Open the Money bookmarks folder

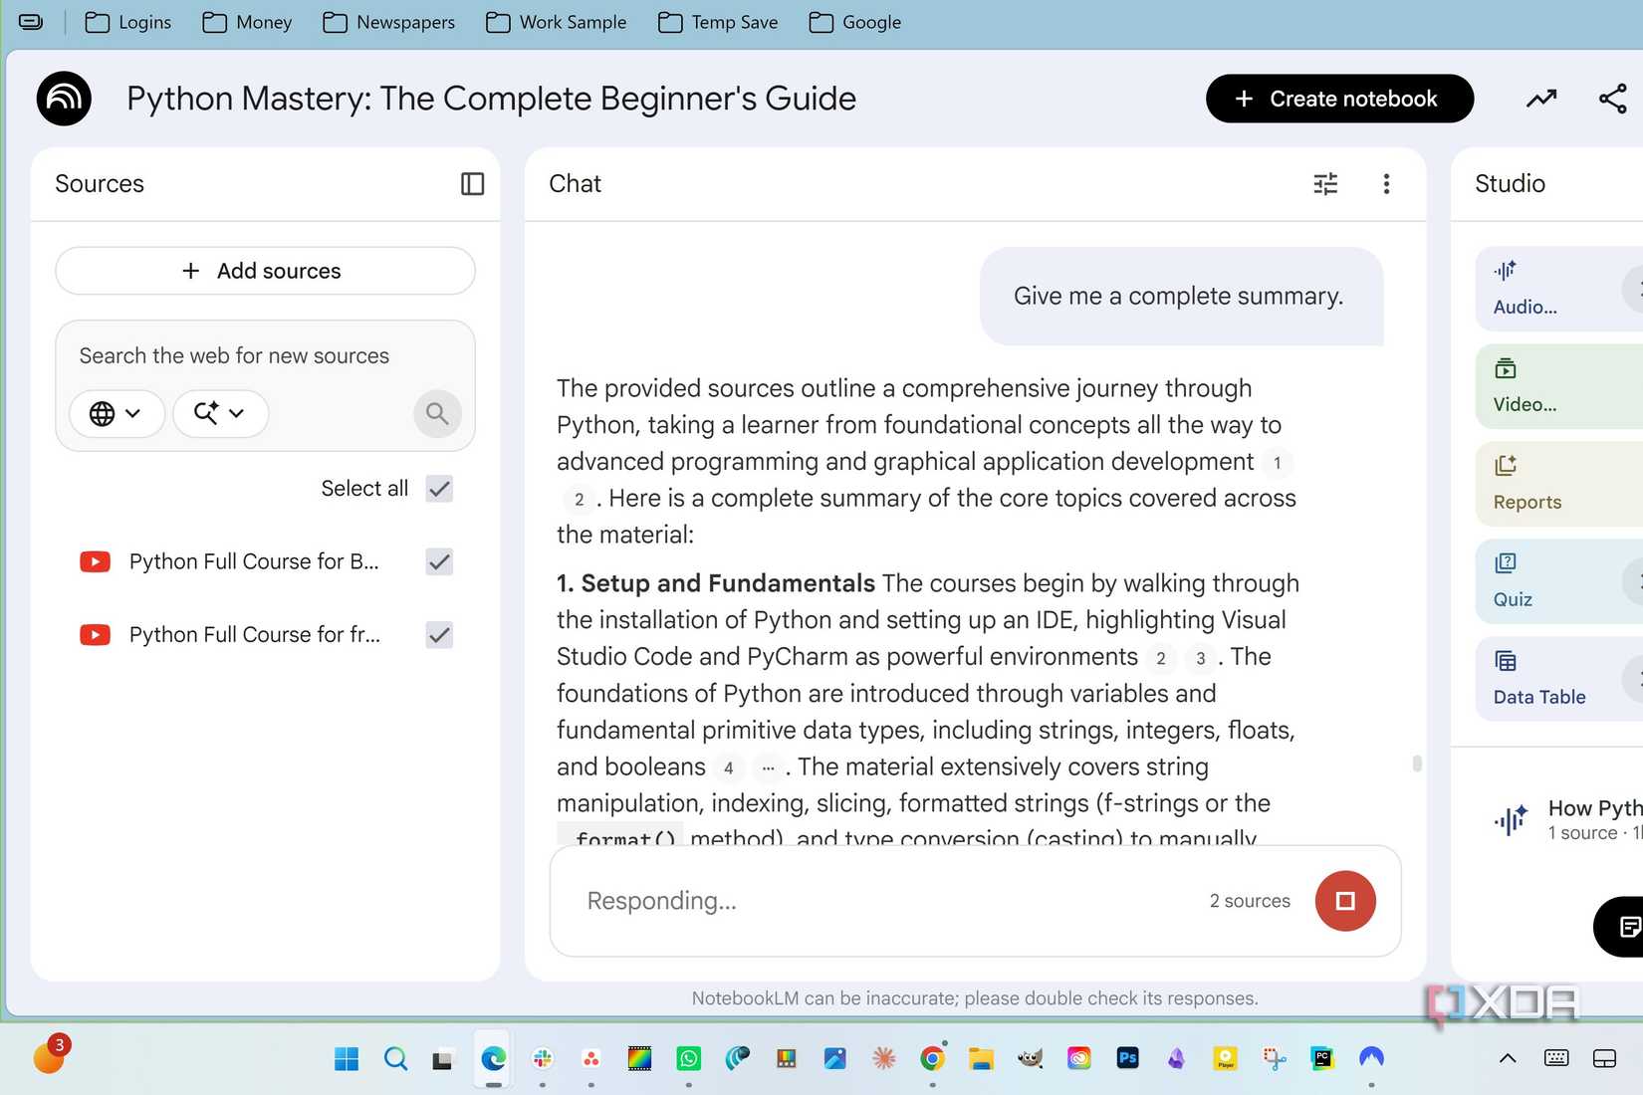coord(247,22)
